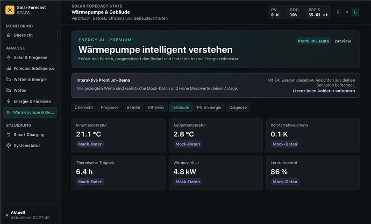
Task: Click the SOC 10% header stat
Action: pyautogui.click(x=294, y=12)
